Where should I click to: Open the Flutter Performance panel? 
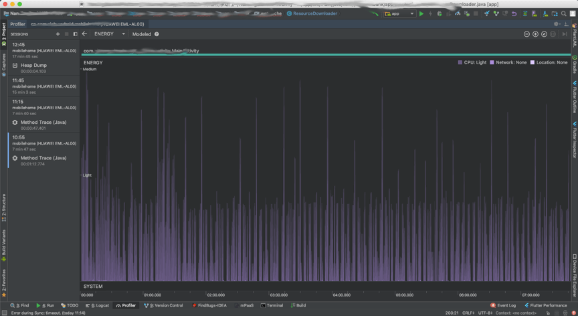tap(547, 305)
